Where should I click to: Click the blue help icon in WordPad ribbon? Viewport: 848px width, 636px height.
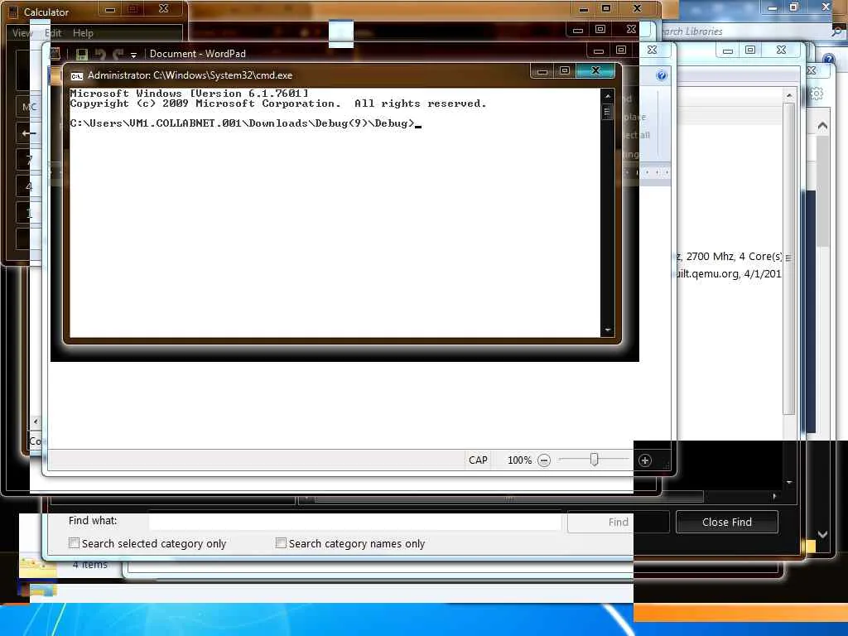point(661,75)
